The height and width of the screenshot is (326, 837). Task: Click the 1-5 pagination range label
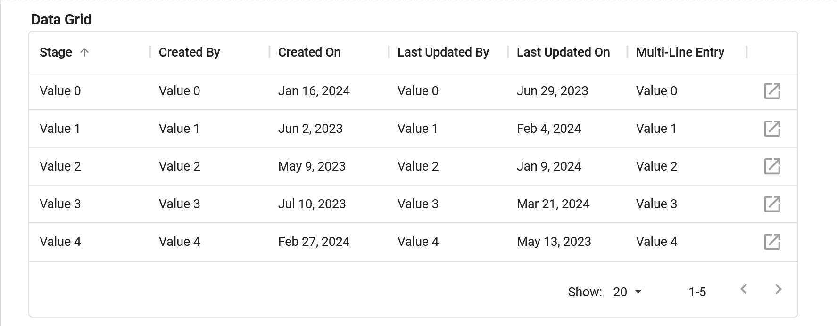click(697, 292)
